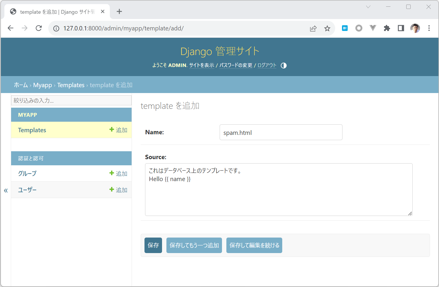Open the Hatena Bookmark B! extension icon
Image resolution: width=439 pixels, height=287 pixels.
pyautogui.click(x=345, y=28)
